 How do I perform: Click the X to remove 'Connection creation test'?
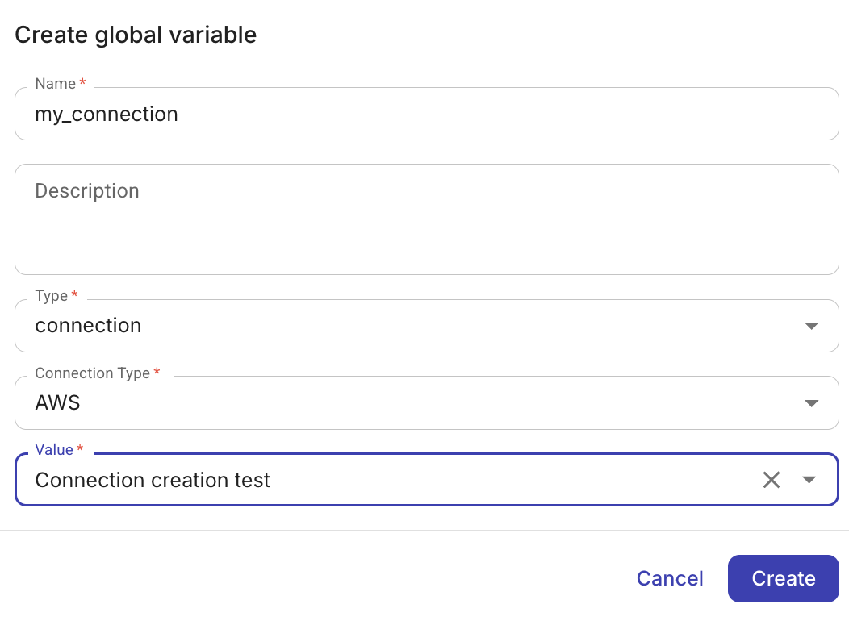click(772, 480)
